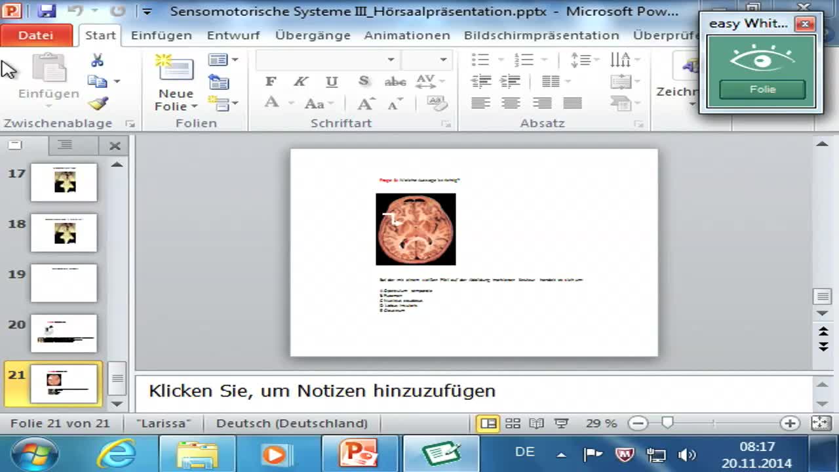Open the bulleted list icon
The image size is (839, 472).
[x=479, y=59]
